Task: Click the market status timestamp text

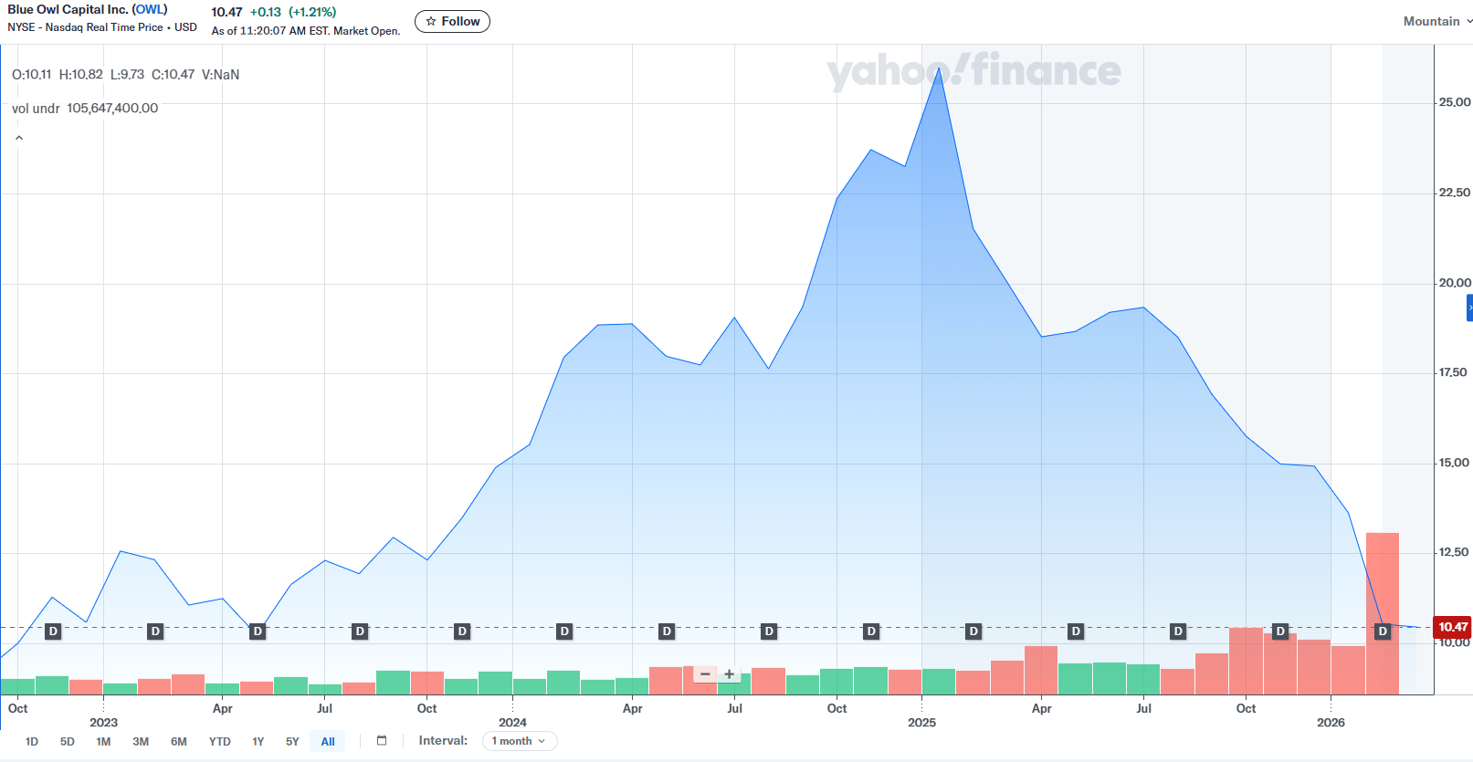Action: pos(306,31)
